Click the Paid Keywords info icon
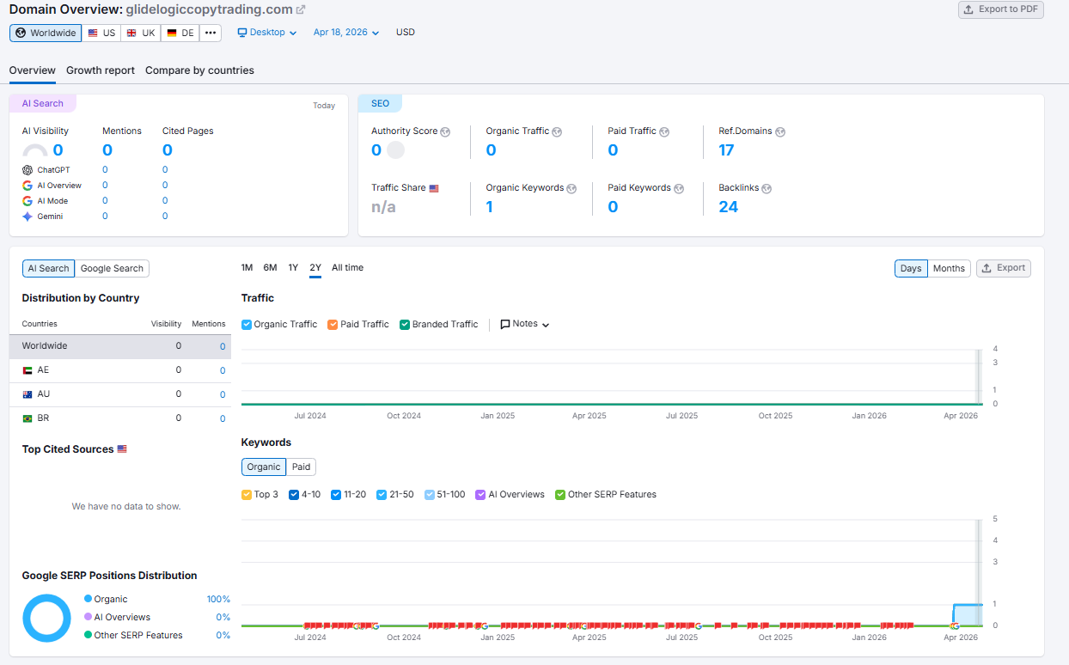 pyautogui.click(x=679, y=189)
